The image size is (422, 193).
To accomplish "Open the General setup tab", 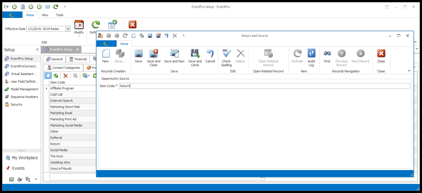I will [54, 59].
